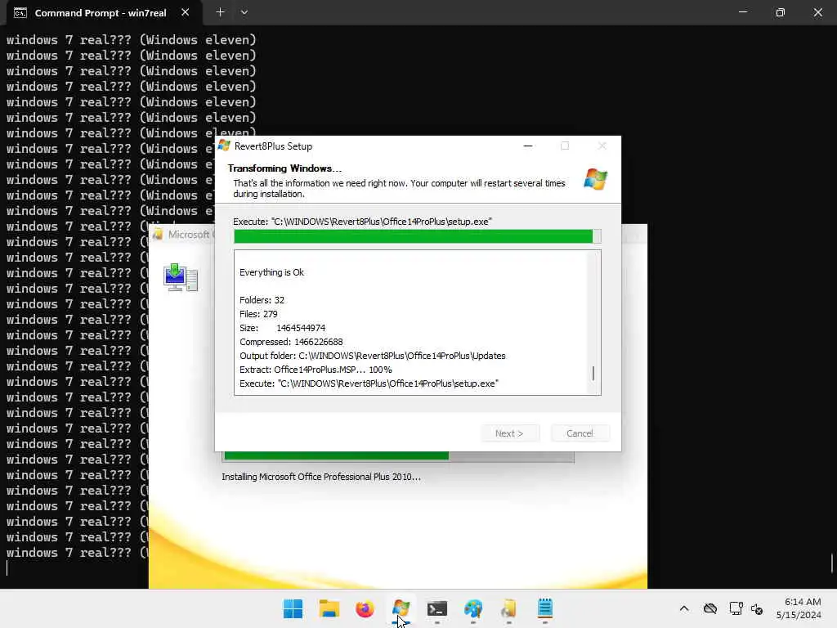Click the Windows logo in the Revert8Plus header

pos(595,179)
